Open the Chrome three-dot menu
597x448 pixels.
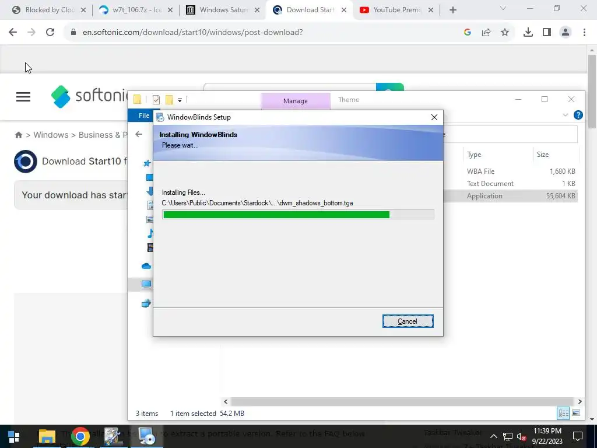(x=584, y=33)
